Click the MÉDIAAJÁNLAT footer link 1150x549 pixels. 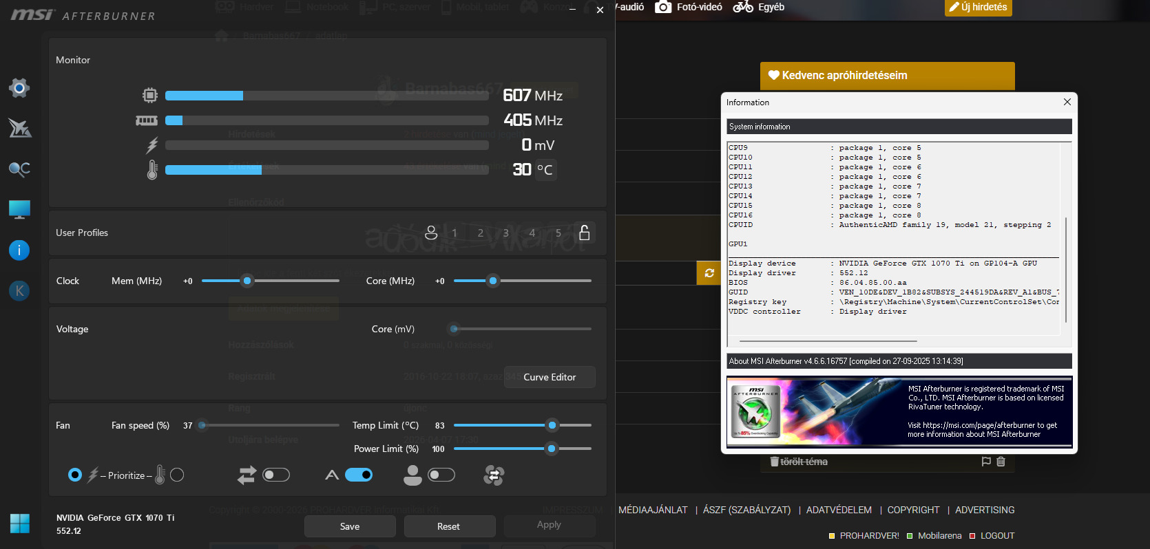[x=653, y=510]
